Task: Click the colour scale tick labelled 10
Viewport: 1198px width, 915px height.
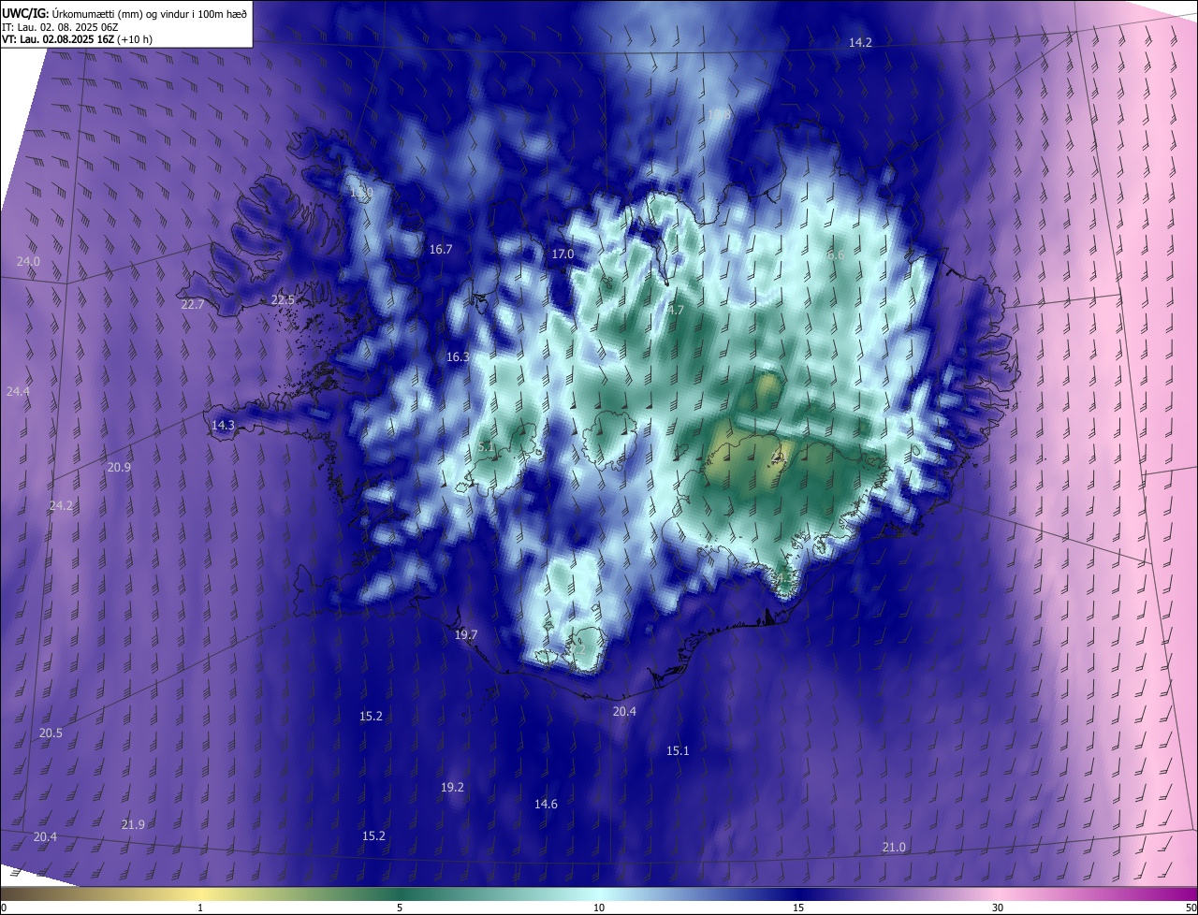Action: coord(599,908)
